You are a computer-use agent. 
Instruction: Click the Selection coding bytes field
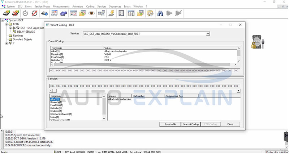tap(145, 86)
